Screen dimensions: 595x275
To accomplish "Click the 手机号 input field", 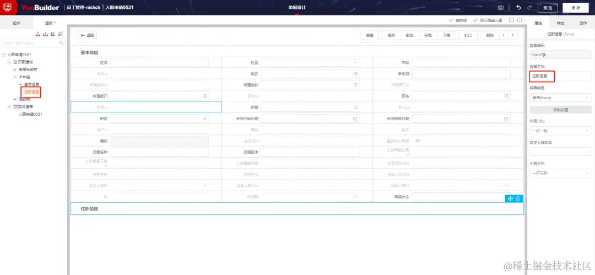I will (461, 74).
